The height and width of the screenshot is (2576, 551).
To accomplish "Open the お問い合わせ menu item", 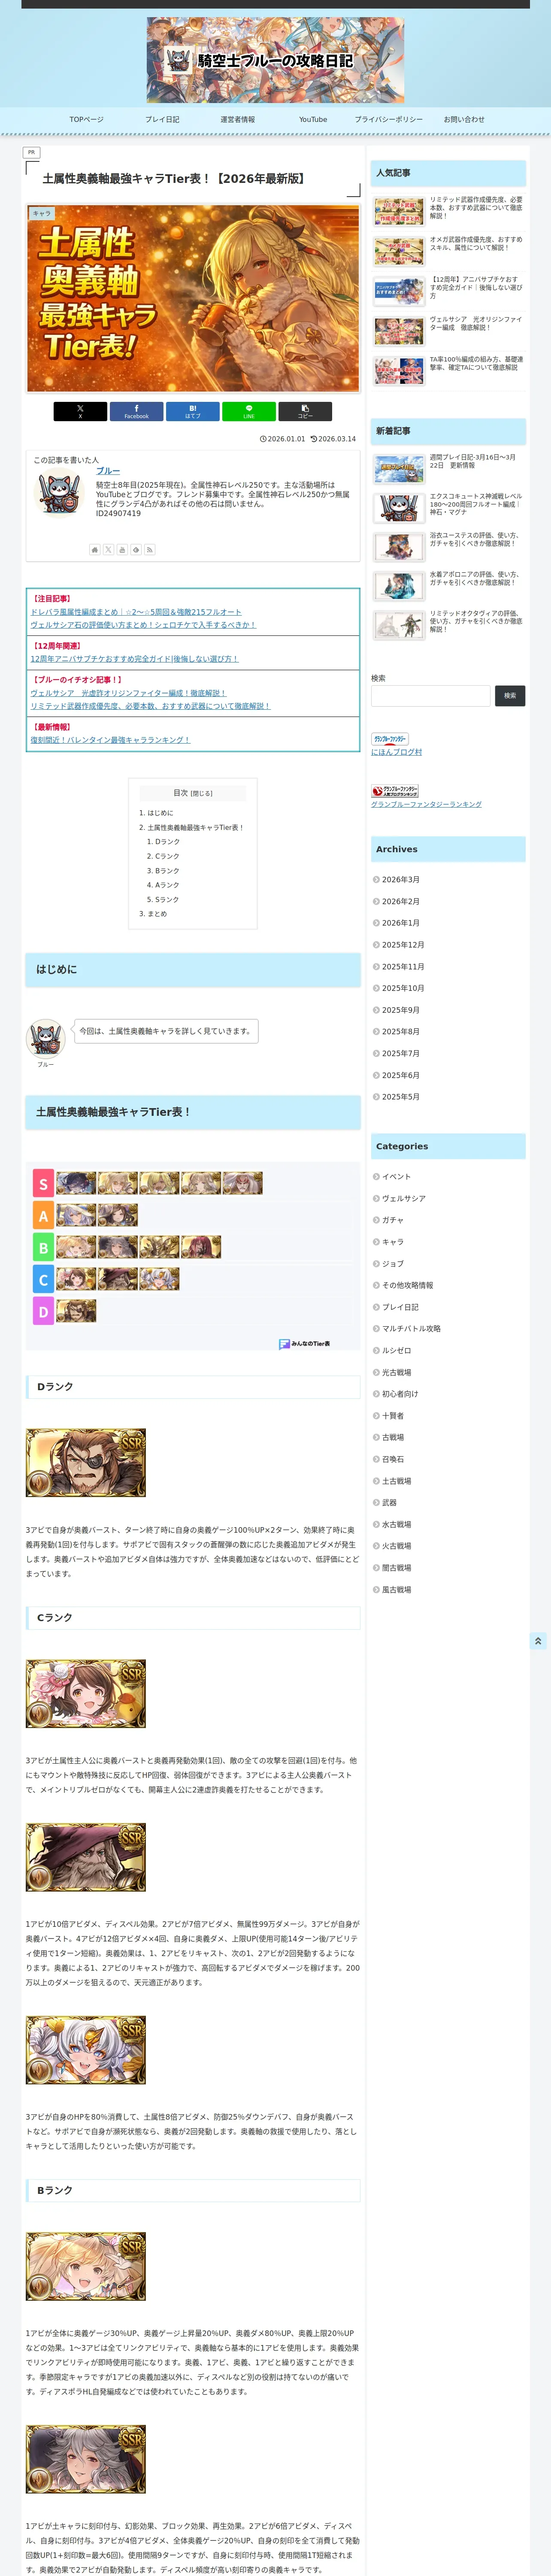I will tap(464, 120).
